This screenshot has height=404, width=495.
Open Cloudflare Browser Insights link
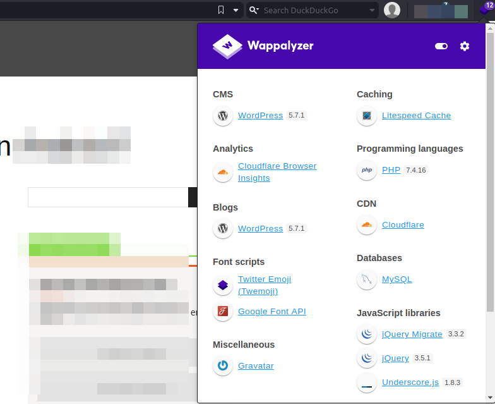(x=277, y=172)
